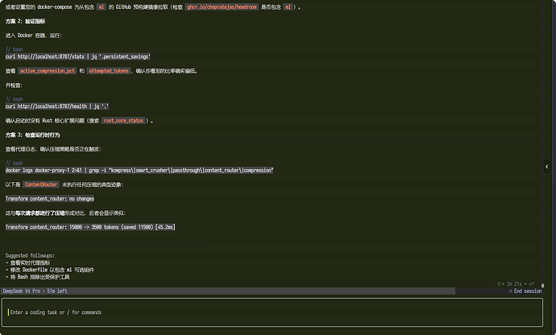This screenshot has width=556, height=335.
Task: Click the attempted_tokens code tag
Action: (109, 71)
